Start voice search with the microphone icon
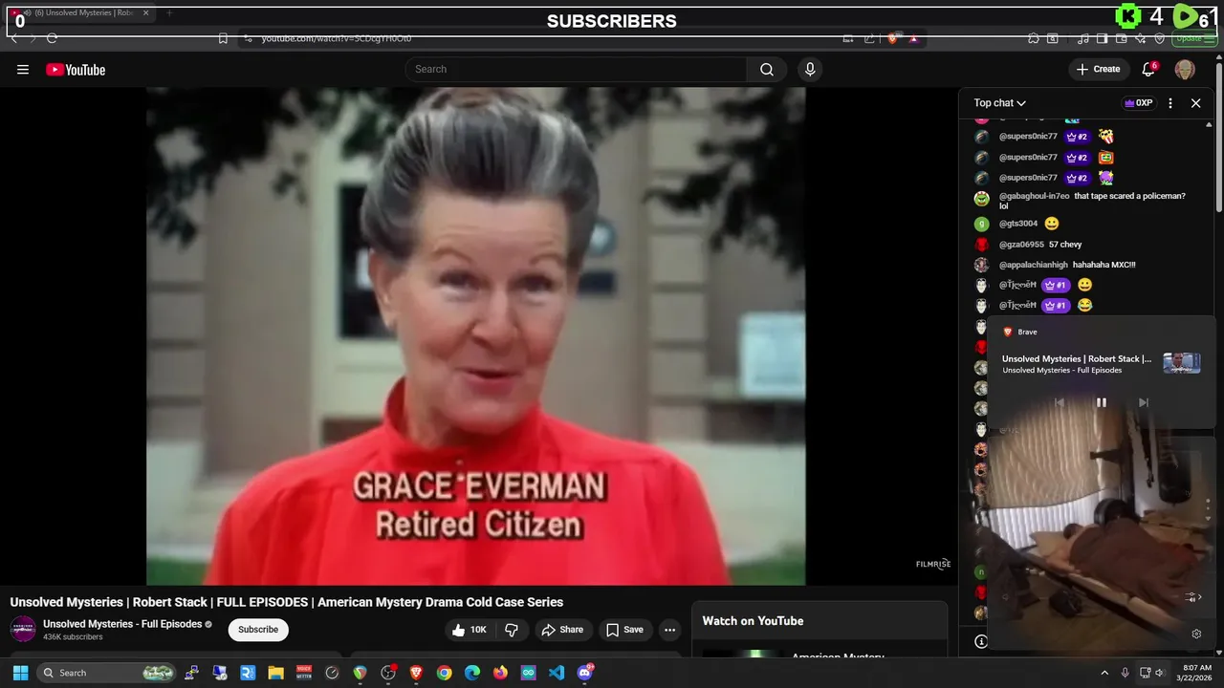 810,69
